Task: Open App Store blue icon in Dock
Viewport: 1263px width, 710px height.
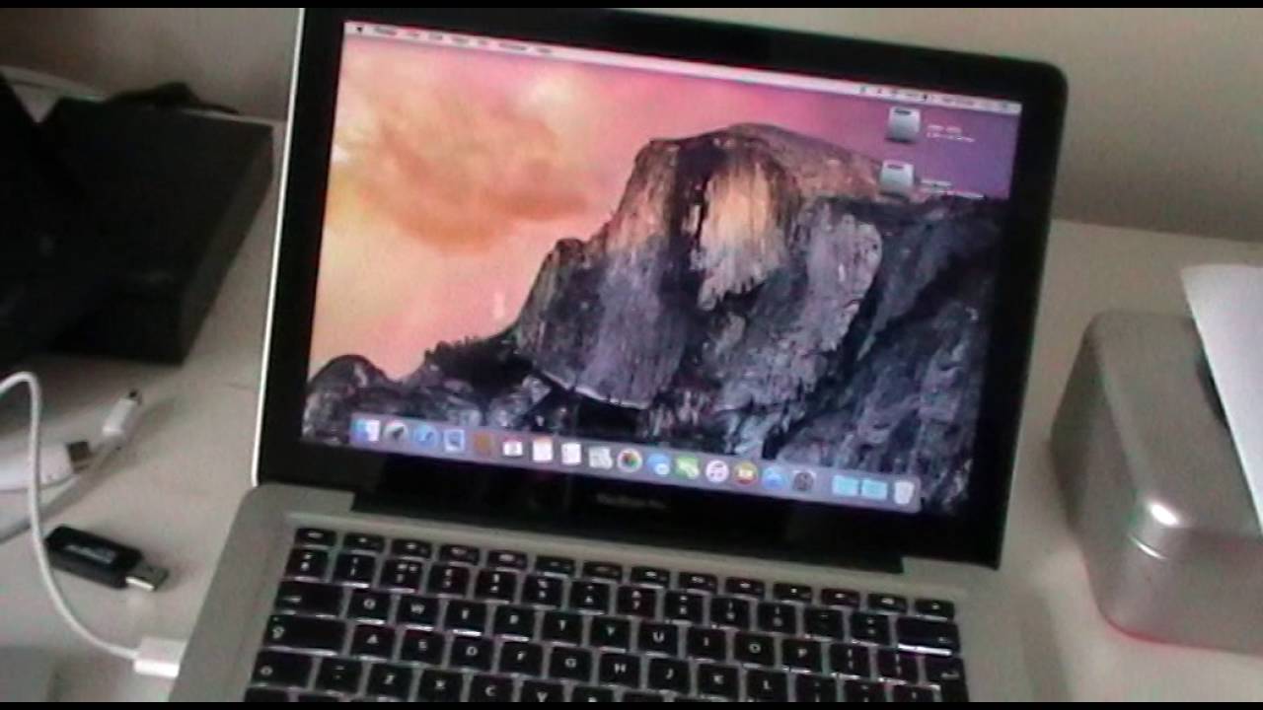Action: point(775,478)
